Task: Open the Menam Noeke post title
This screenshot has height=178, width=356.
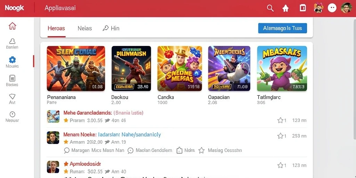Action: (x=80, y=135)
